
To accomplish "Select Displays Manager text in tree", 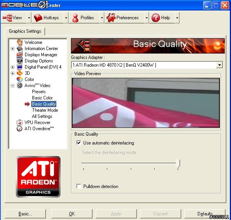I will click(x=41, y=55).
